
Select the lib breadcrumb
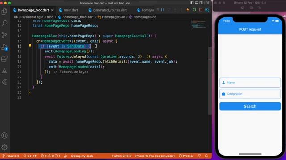tap(16, 17)
